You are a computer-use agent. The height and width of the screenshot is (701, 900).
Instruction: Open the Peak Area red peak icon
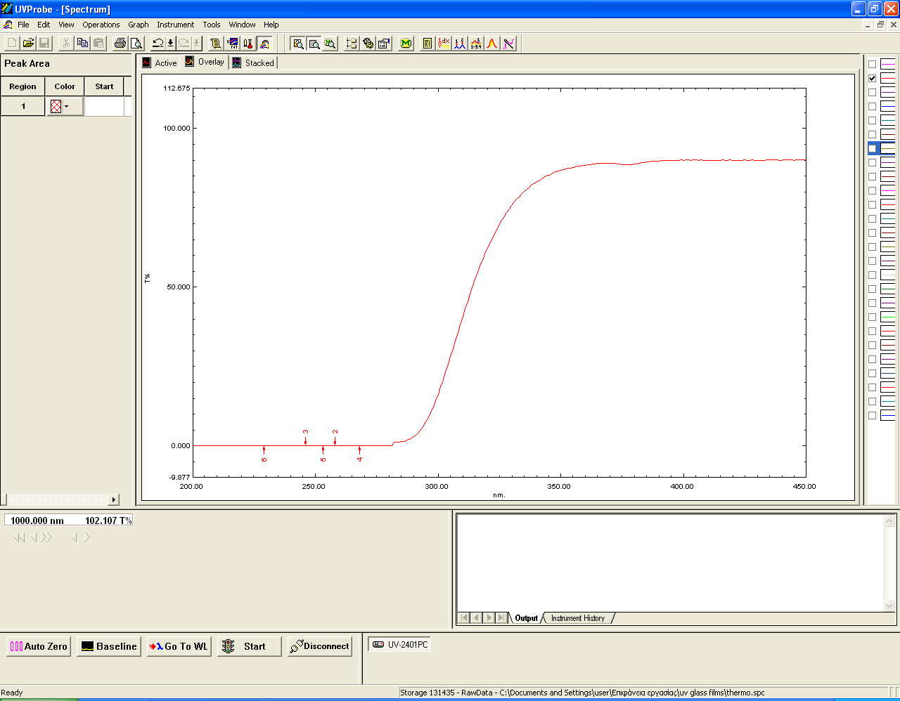tap(492, 44)
